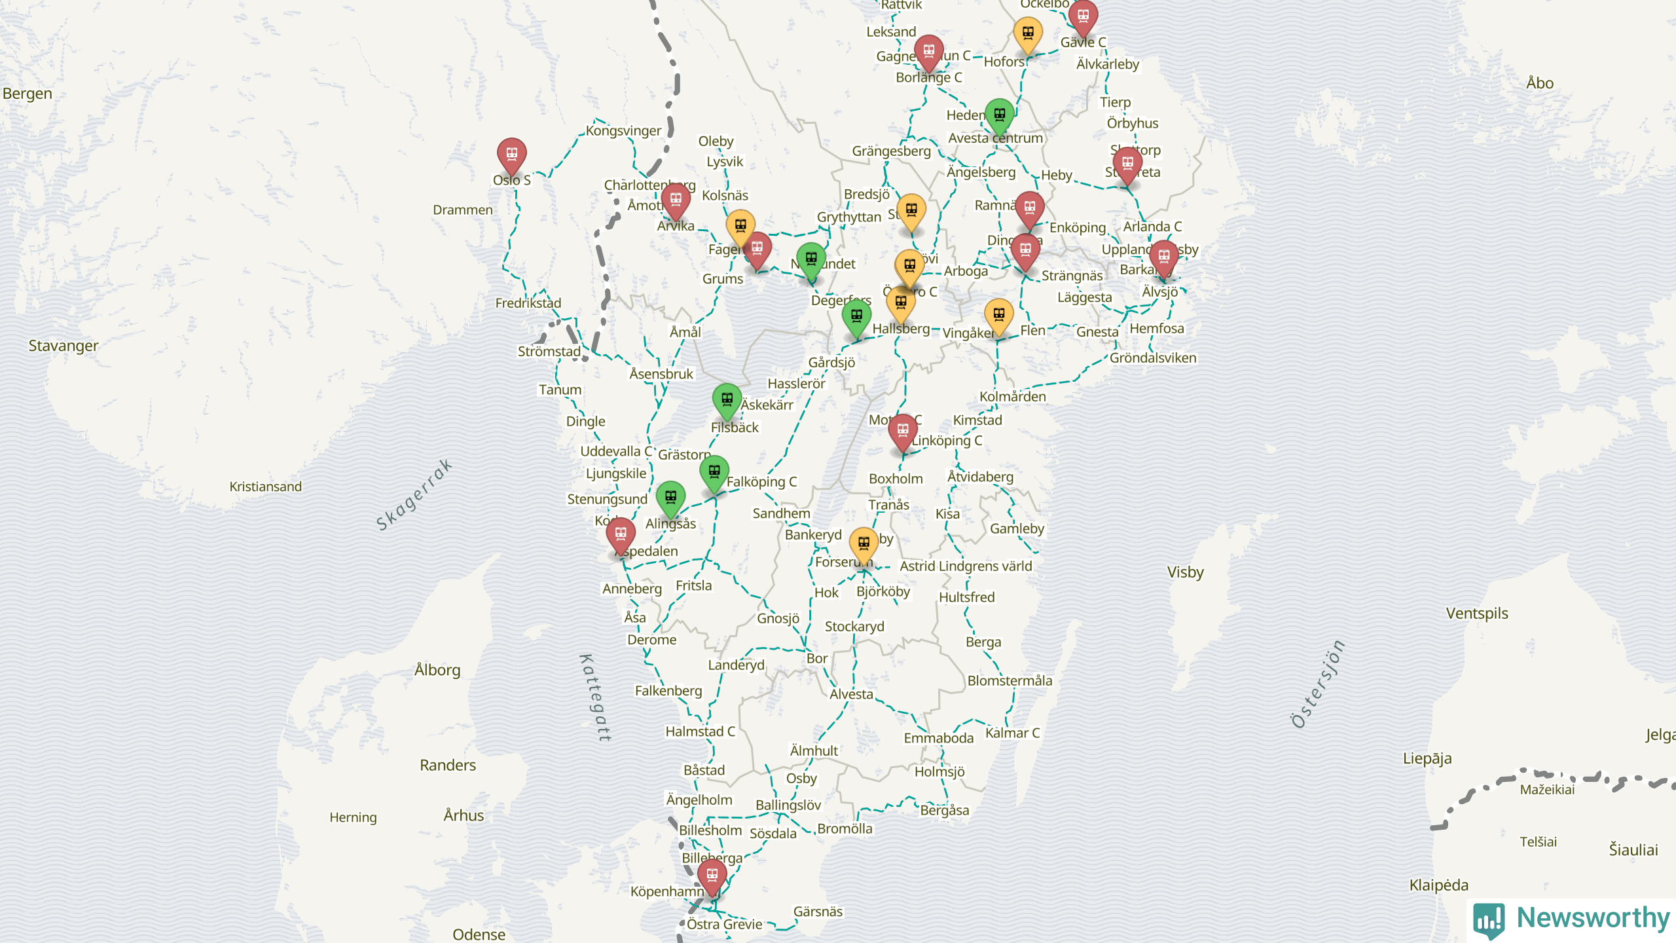Screen dimensions: 1676x943
Task: Select the red marker near Älvsjö
Action: pyautogui.click(x=1163, y=257)
